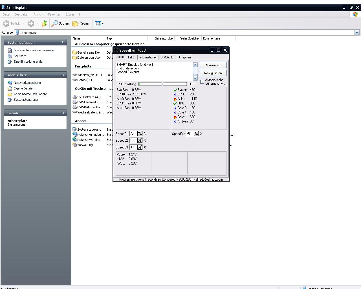361x289 pixels.
Task: Collapse the Systemaufgaben panel
Action: [x=63, y=42]
